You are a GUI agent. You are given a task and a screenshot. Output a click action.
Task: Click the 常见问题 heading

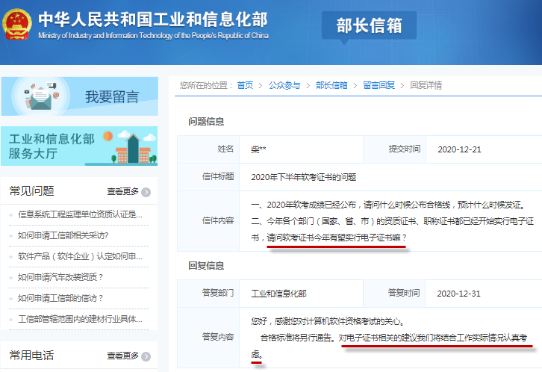[x=31, y=190]
